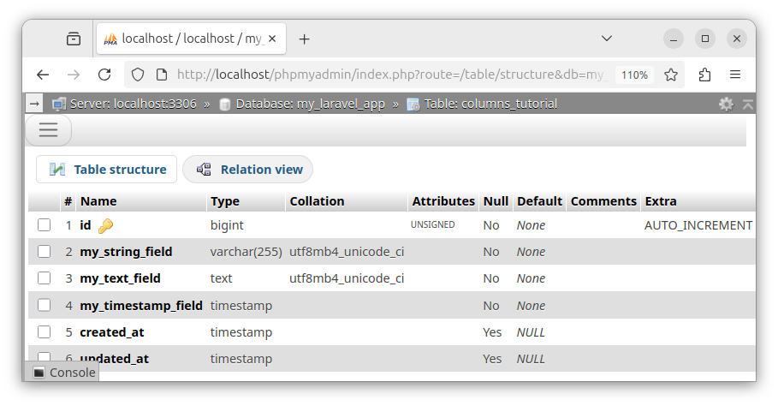Show tracking protection shield info
This screenshot has height=406, width=778.
pyautogui.click(x=138, y=75)
